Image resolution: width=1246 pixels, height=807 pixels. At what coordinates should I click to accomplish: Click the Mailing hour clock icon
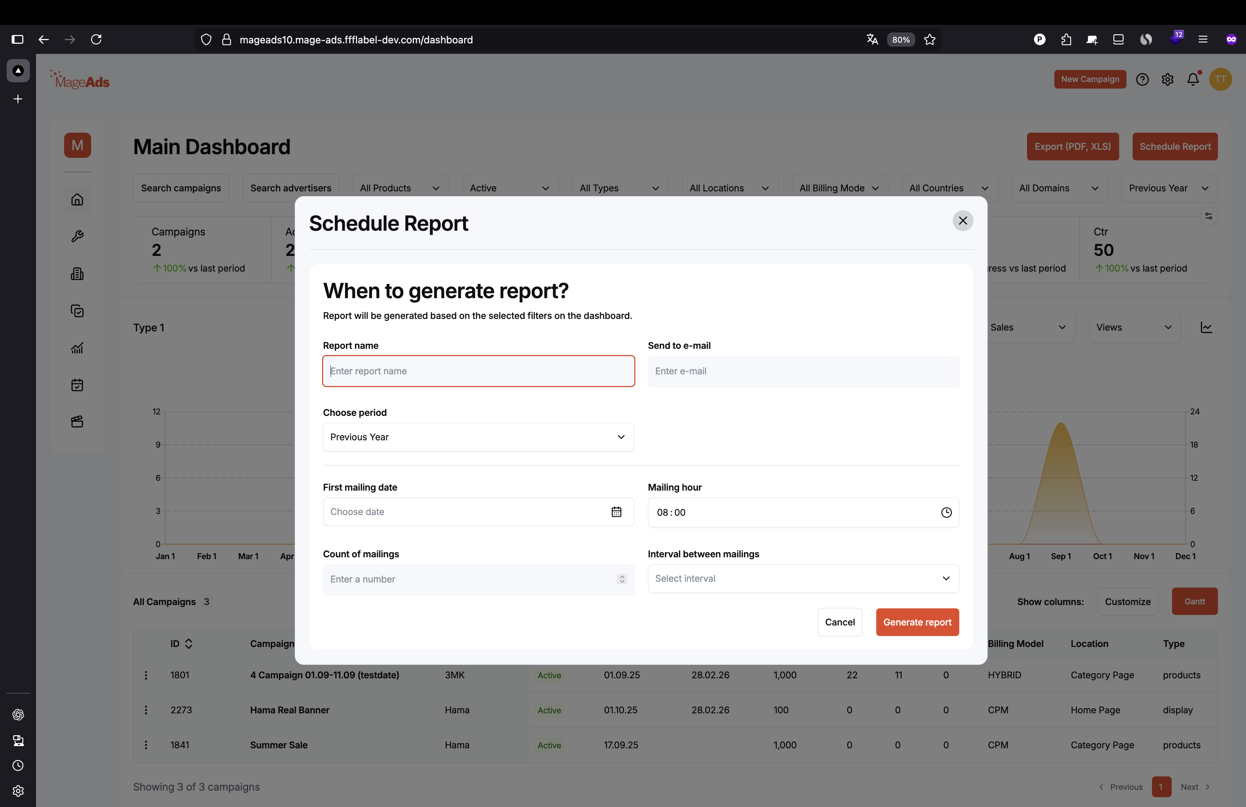click(946, 512)
